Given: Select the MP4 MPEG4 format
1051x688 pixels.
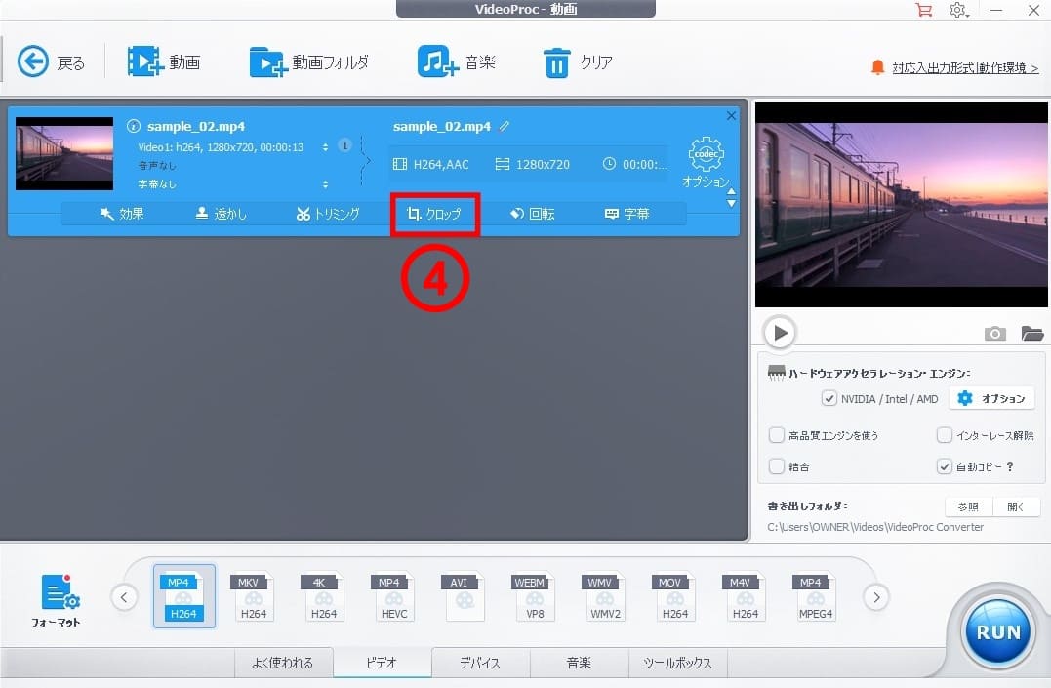Looking at the screenshot, I should [815, 596].
